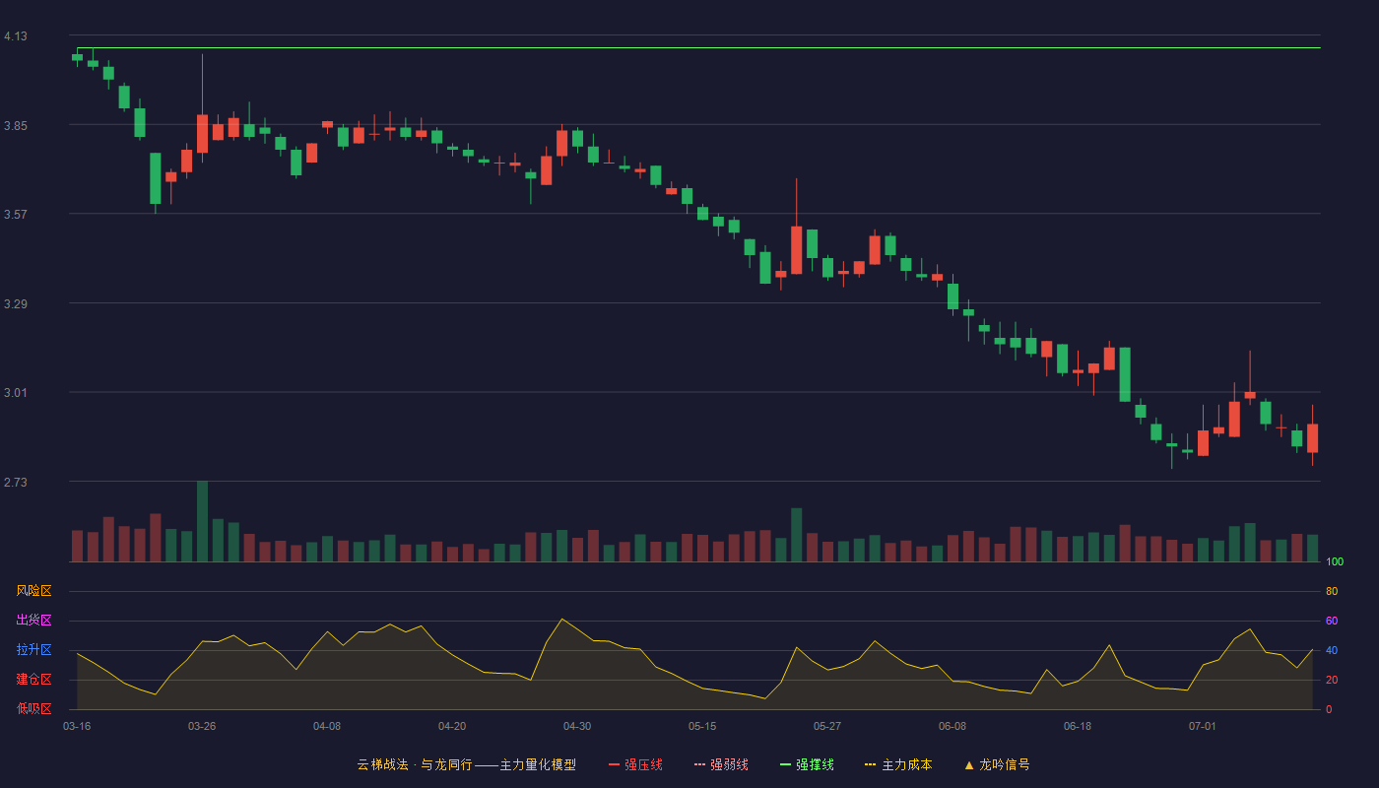Click the 06-18 date label
The image size is (1379, 788).
[x=1078, y=726]
